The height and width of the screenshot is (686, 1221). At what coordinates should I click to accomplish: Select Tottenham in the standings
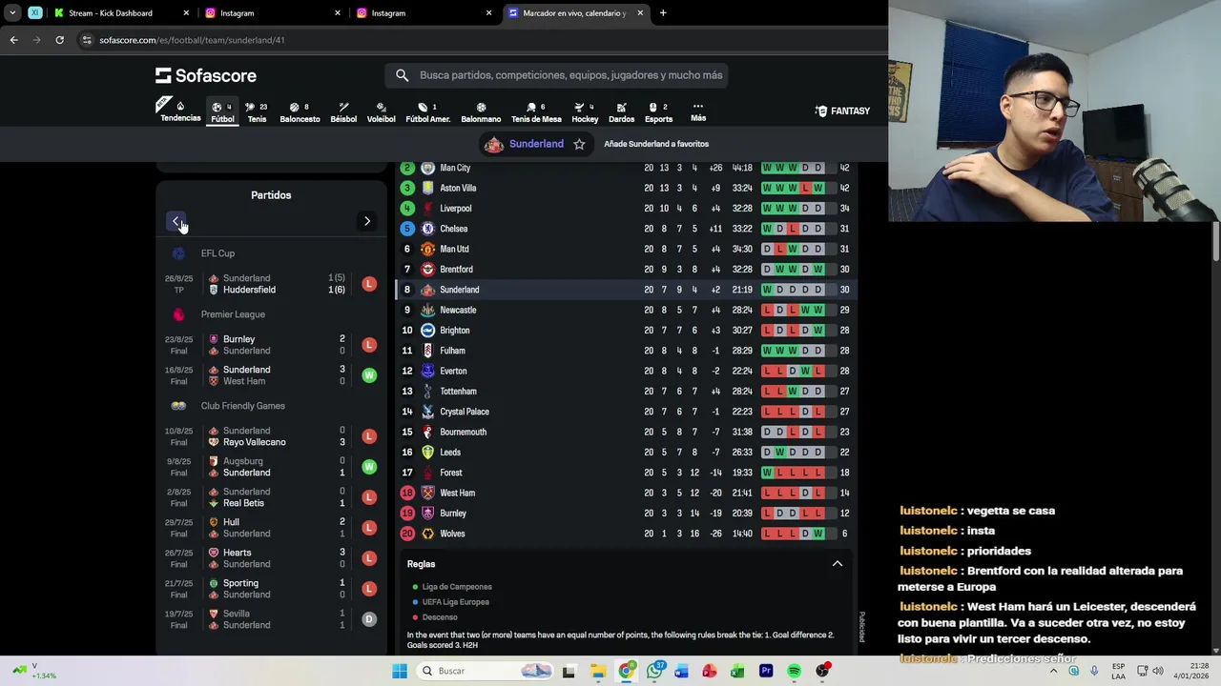(x=626, y=392)
